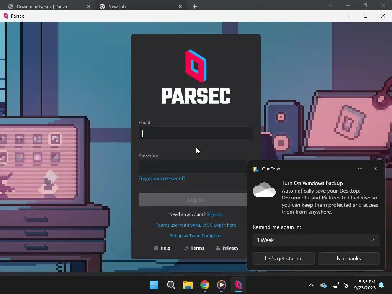Image resolution: width=392 pixels, height=294 pixels.
Task: Open Google Chrome from taskbar
Action: [x=205, y=285]
